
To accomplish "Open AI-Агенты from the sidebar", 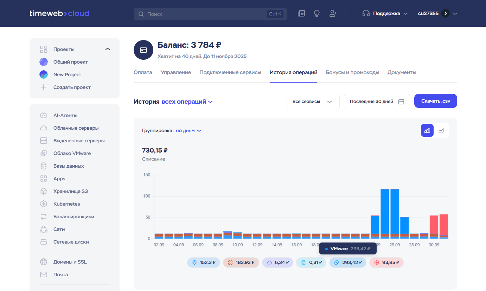I will tap(65, 115).
